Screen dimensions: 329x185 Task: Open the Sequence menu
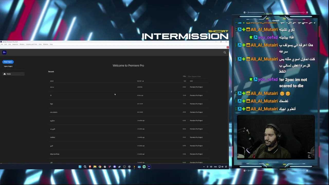(x=15, y=44)
